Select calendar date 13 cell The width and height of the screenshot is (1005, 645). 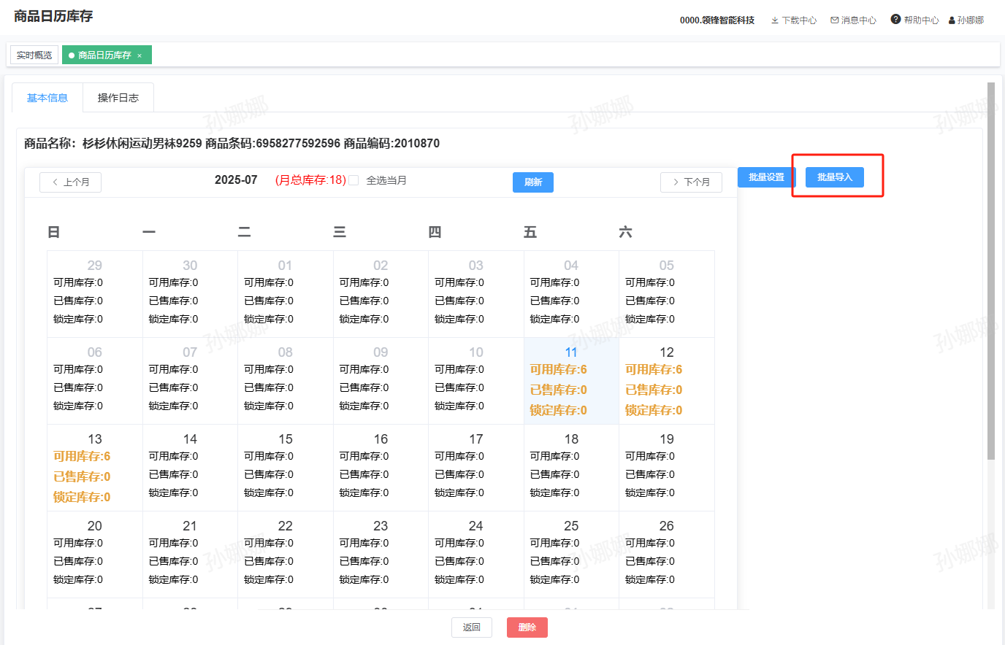click(95, 468)
